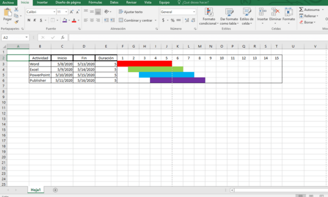Open the font size 11 dropdown
The height and width of the screenshot is (197, 328).
(x=66, y=12)
